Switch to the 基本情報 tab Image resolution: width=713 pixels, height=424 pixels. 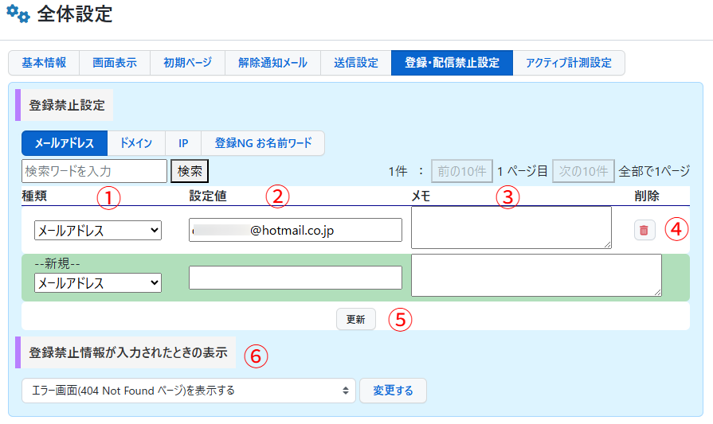(44, 63)
